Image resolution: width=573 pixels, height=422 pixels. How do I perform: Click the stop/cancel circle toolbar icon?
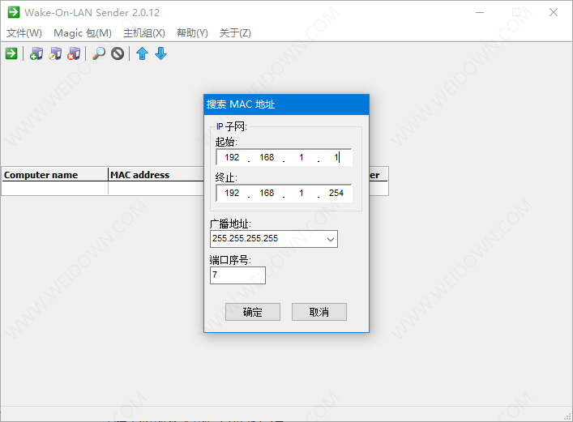(118, 53)
